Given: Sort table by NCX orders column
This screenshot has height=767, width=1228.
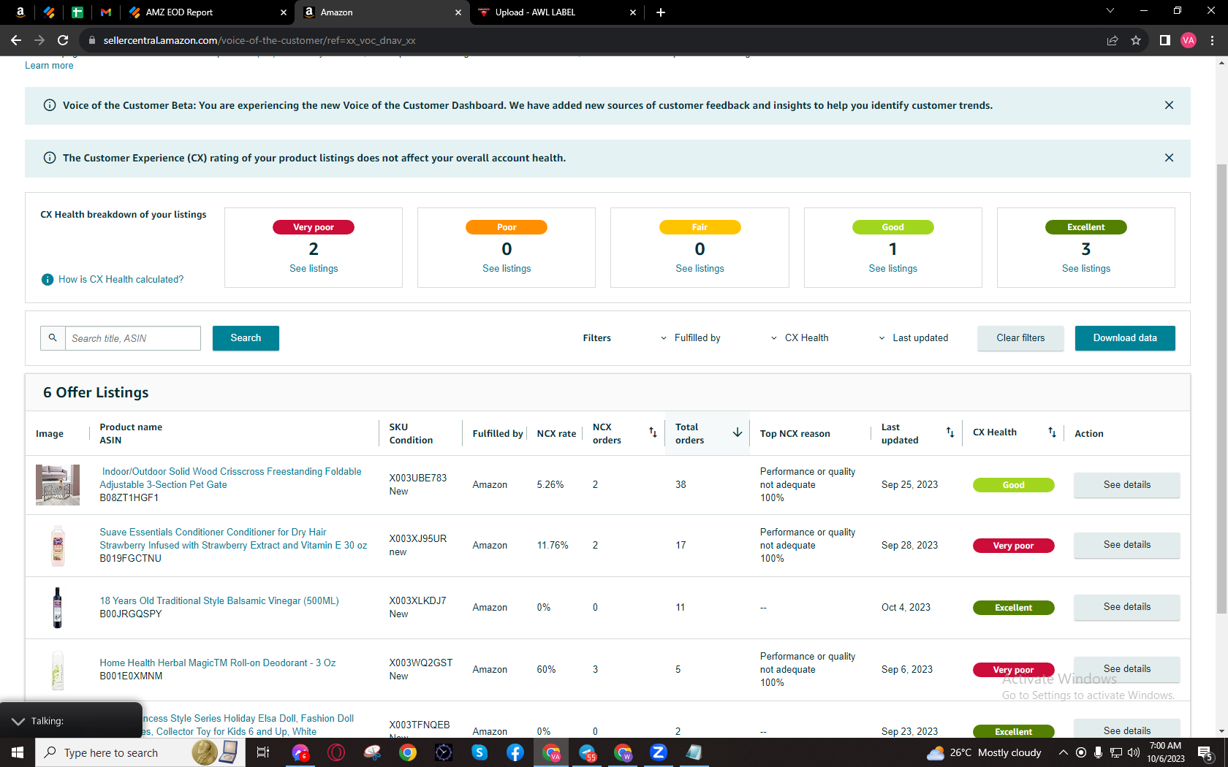Looking at the screenshot, I should pyautogui.click(x=653, y=432).
